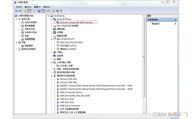Select 事件查看器 in left tree
192x119 pixels.
[30, 26]
